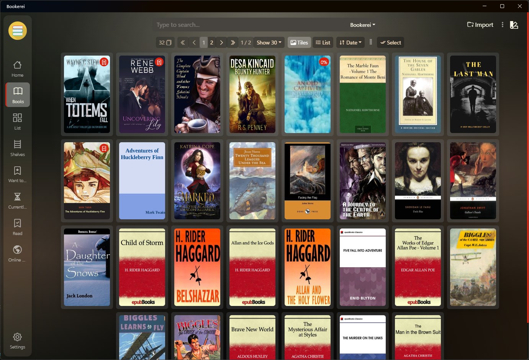
Task: Go to the previous page arrow
Action: pos(194,43)
